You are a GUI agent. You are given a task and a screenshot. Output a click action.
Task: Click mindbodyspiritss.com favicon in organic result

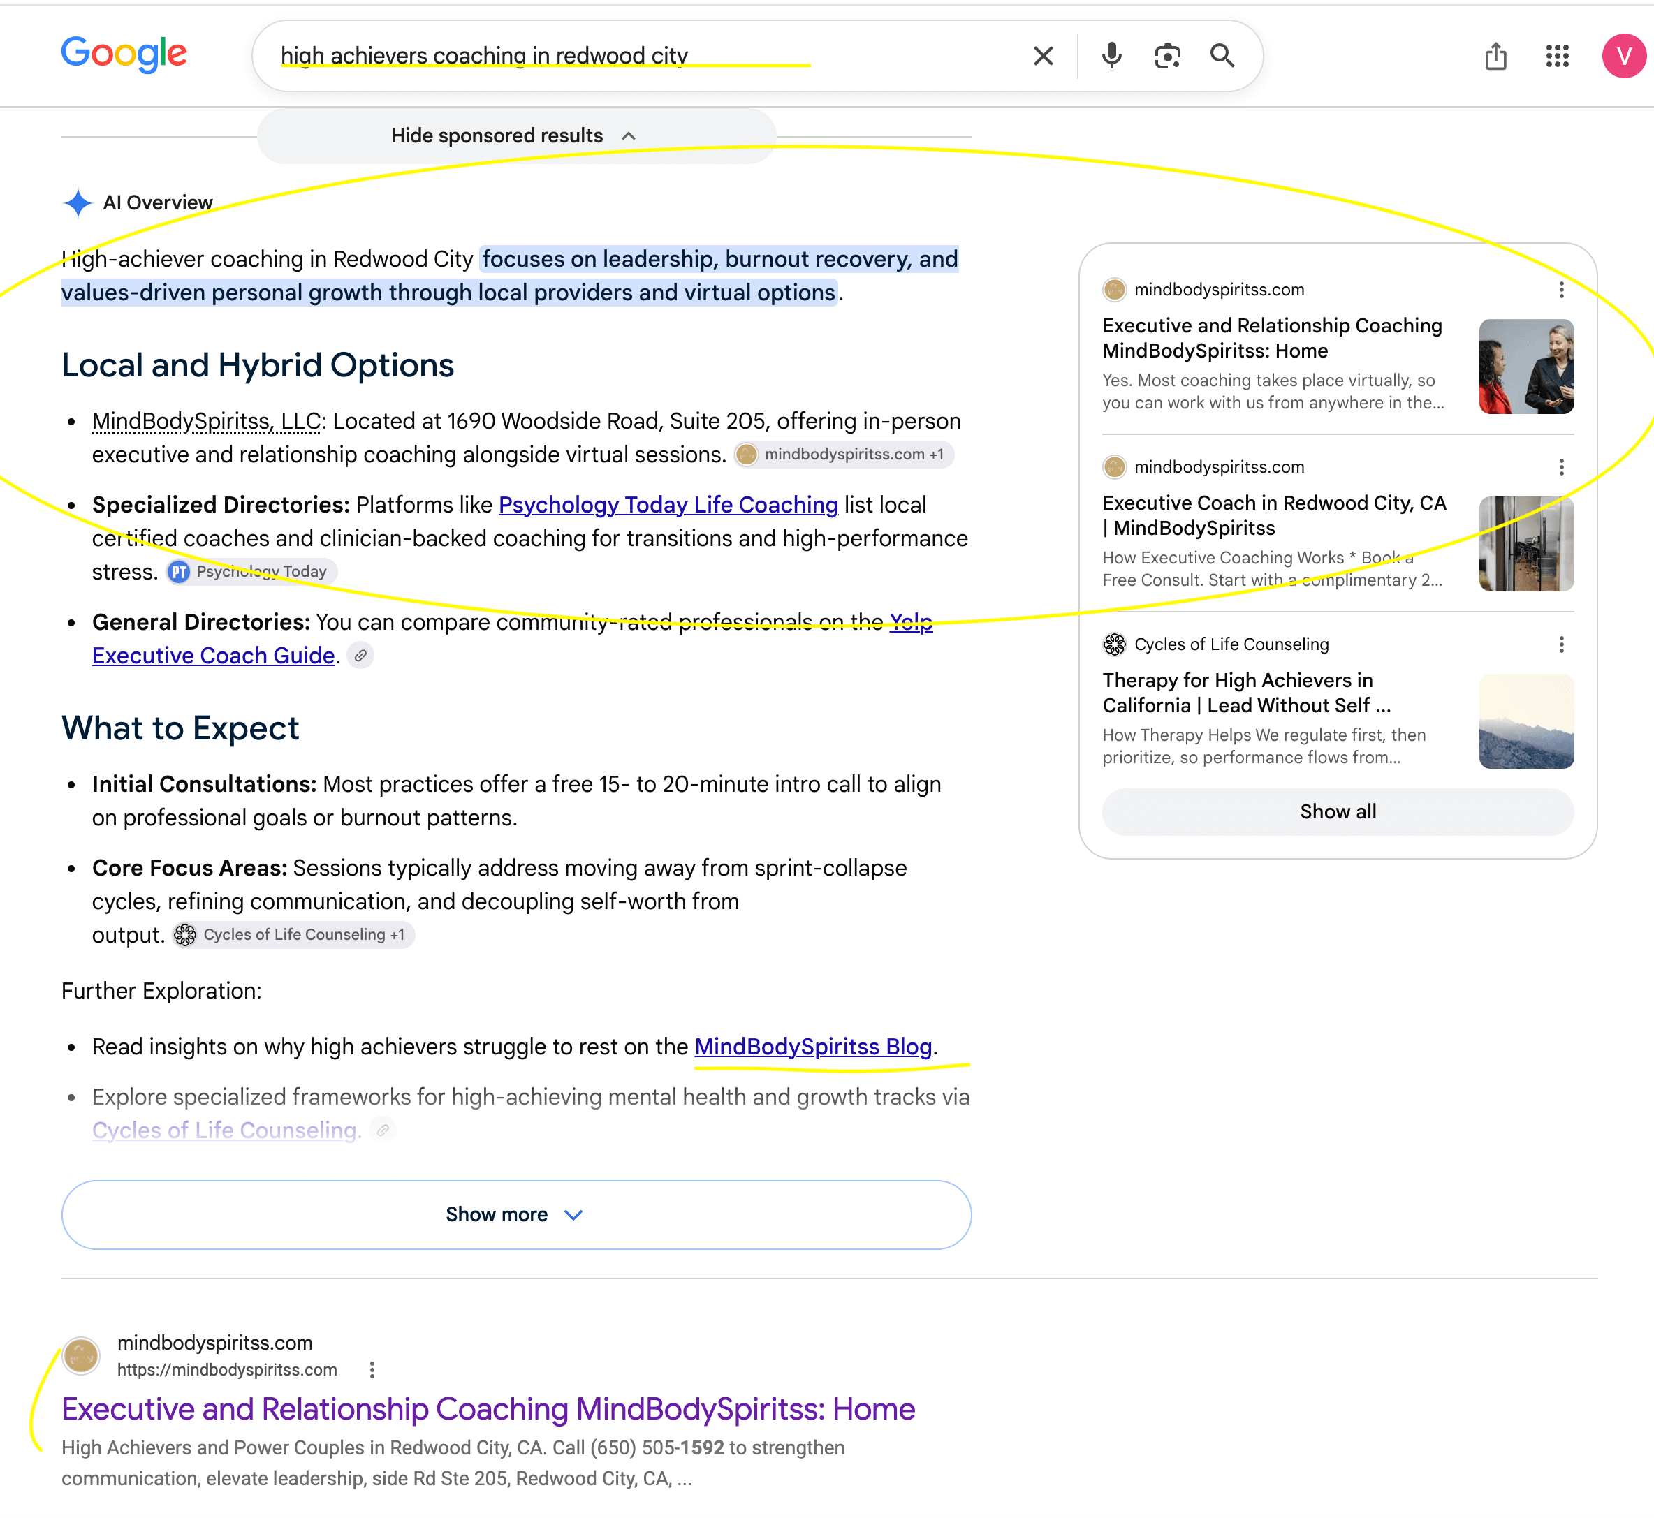pyautogui.click(x=81, y=1355)
